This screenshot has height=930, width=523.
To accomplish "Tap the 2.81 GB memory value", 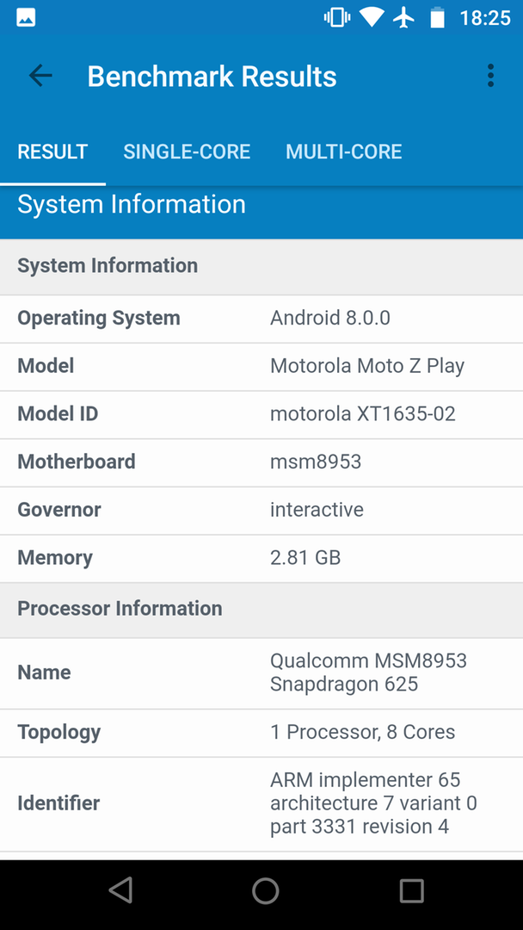I will point(305,557).
